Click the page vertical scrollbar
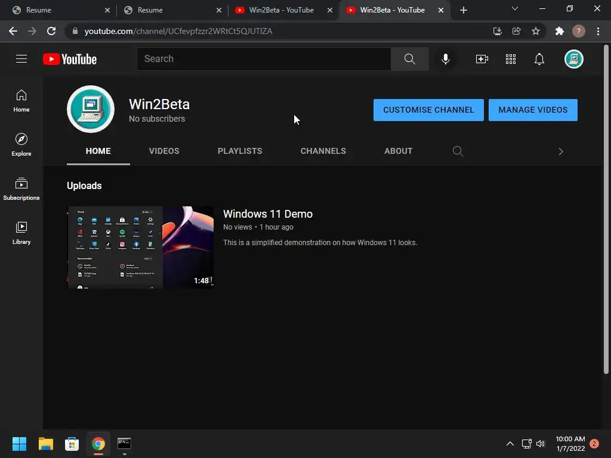 point(606,211)
